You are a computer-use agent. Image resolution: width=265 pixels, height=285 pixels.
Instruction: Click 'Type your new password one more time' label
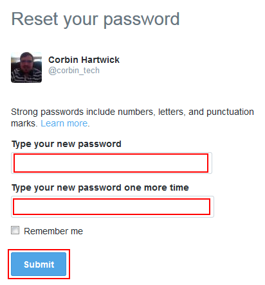click(x=100, y=187)
